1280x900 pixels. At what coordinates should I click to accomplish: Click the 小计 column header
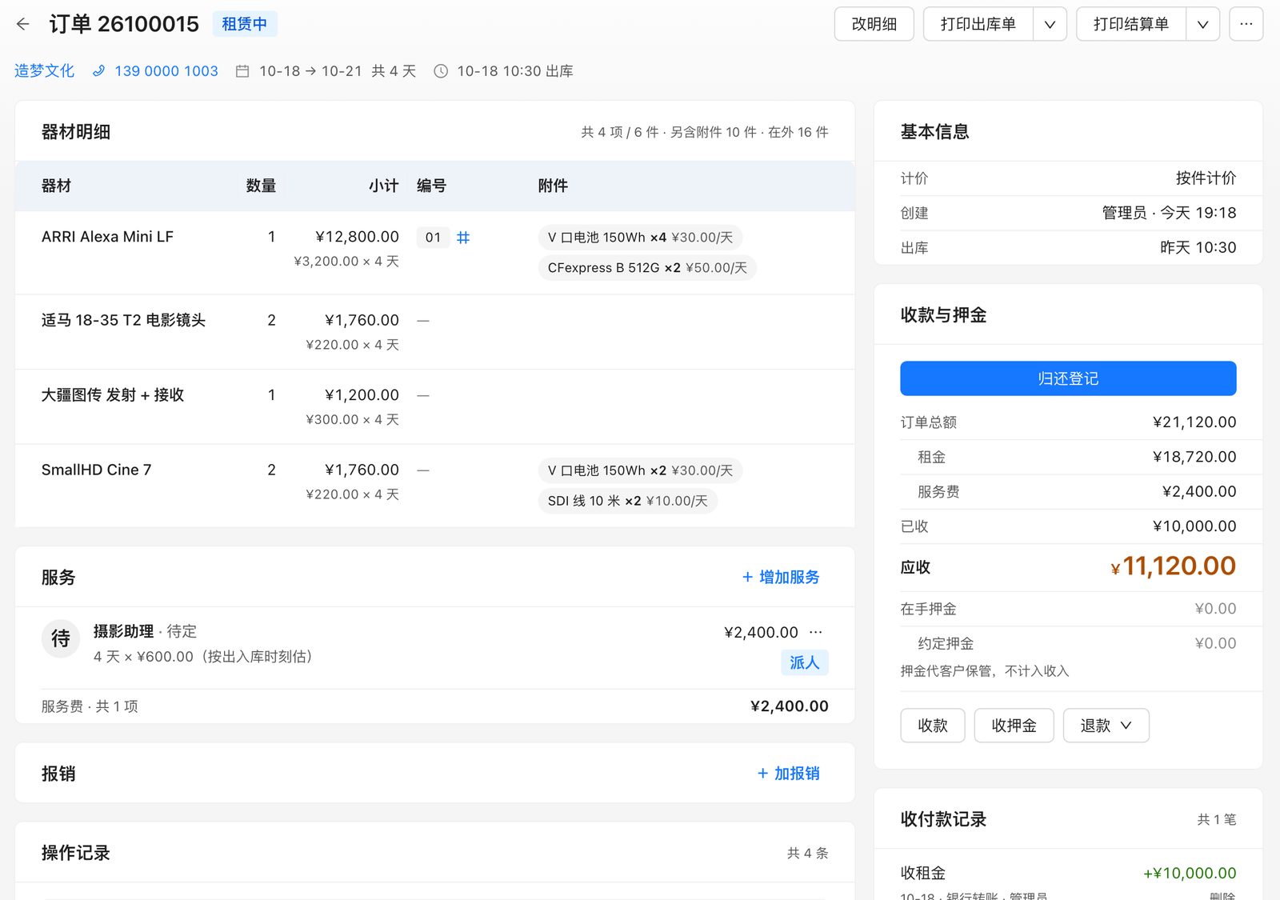[x=383, y=186]
